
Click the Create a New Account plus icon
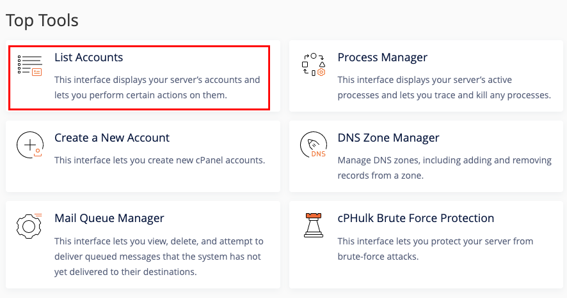point(30,145)
